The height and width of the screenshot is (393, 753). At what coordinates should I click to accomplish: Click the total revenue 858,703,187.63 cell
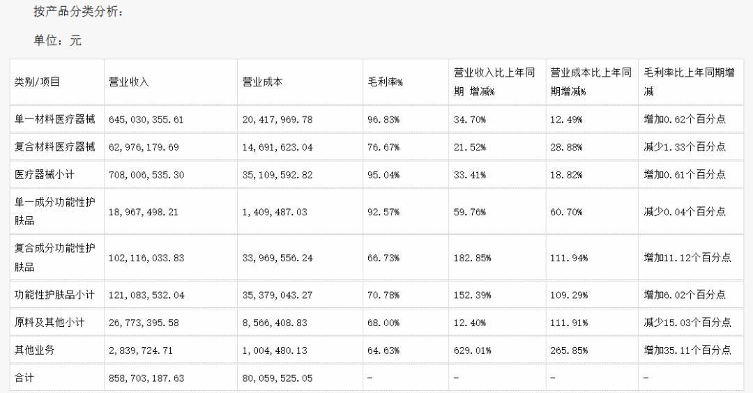(146, 378)
